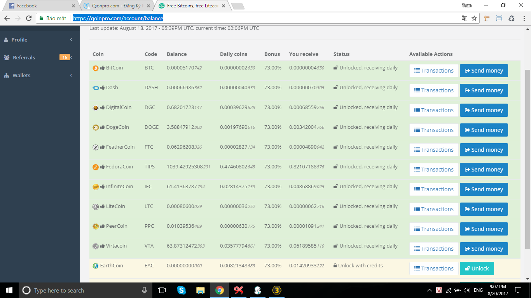
Task: Expand the Profile sidebar menu
Action: [x=19, y=40]
